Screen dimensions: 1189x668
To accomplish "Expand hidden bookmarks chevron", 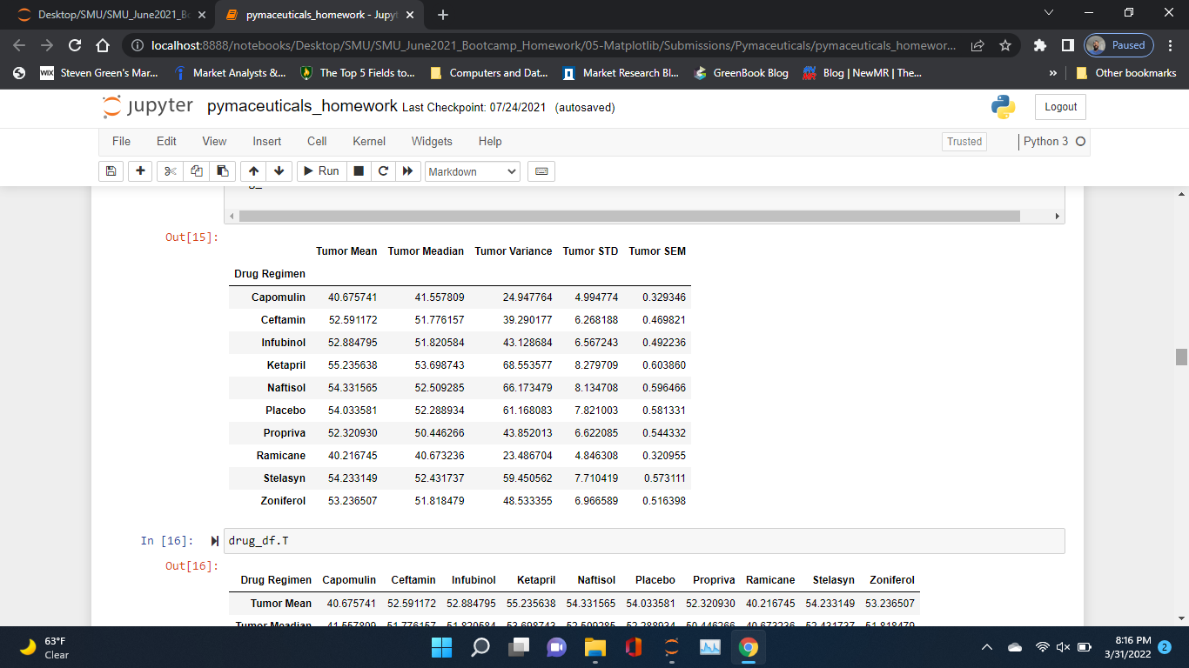I will [1054, 73].
